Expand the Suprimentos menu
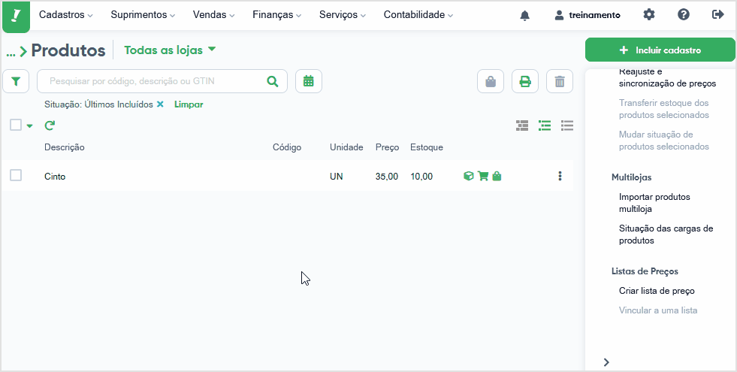 (x=143, y=14)
